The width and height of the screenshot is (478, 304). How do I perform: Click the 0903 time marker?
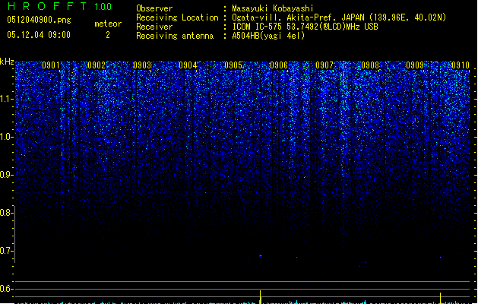coord(142,65)
